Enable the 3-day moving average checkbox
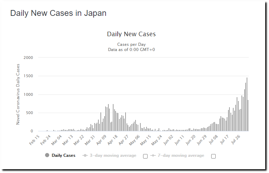Viewport: 269px width, 173px height. point(145,156)
